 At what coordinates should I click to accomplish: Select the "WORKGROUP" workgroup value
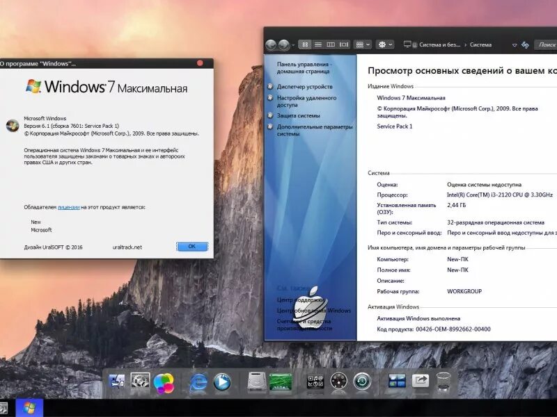point(464,291)
